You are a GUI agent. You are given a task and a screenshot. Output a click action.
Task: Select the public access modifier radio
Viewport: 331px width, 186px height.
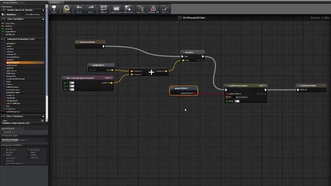coord(4,155)
